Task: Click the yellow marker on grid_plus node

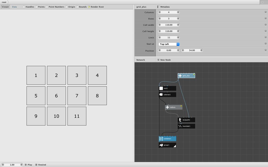Action: 194,75
